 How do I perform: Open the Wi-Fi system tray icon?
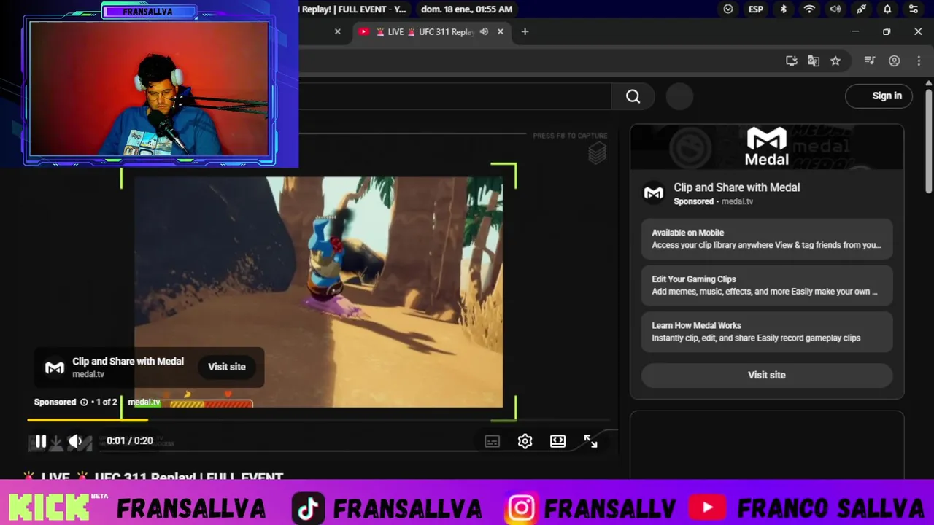coord(809,9)
